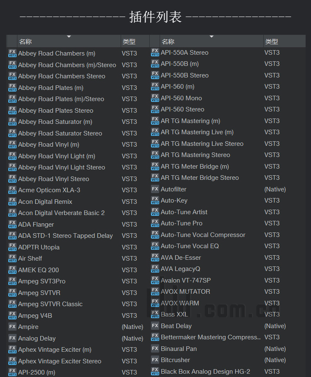Select the ADA Flanger plugin name
311x377 pixels.
[x=36, y=225]
